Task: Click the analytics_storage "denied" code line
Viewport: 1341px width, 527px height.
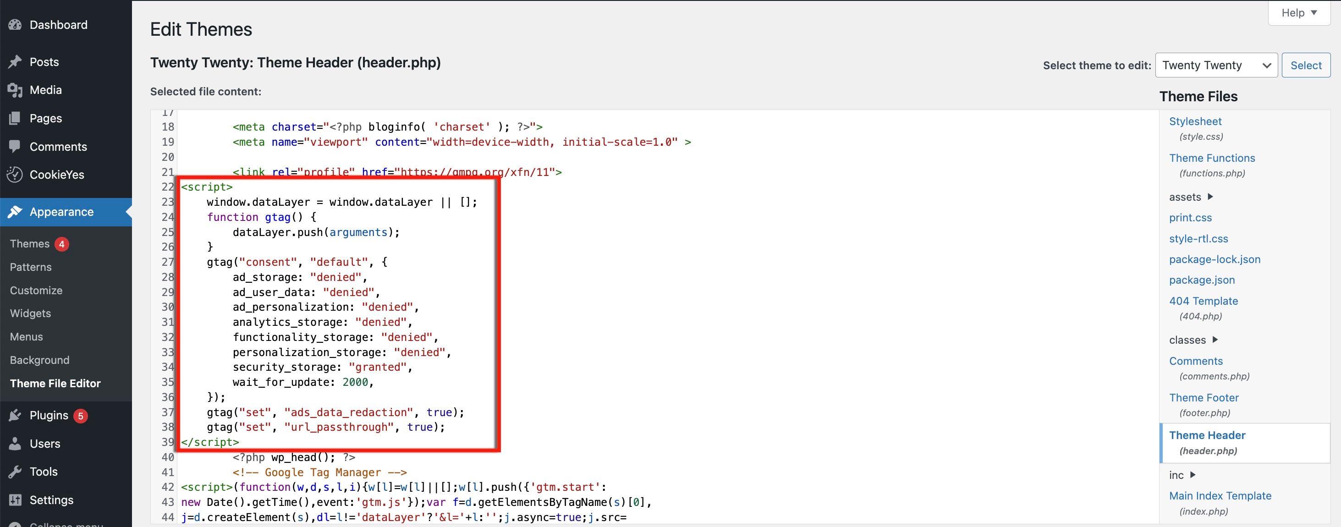Action: tap(323, 322)
